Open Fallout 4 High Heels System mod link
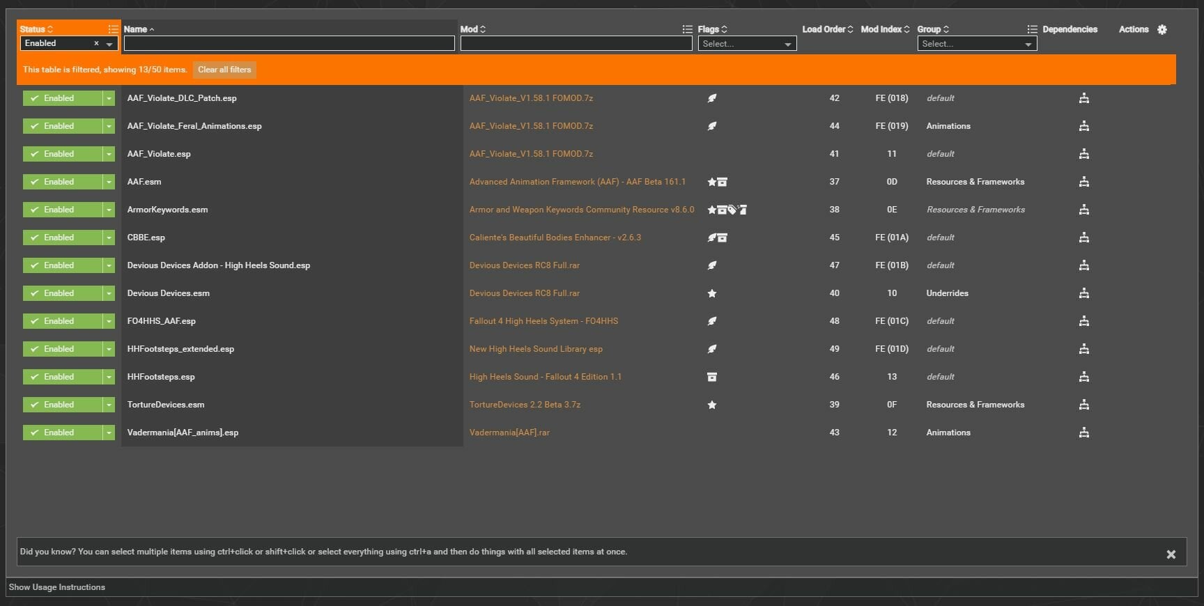The height and width of the screenshot is (606, 1204). click(x=543, y=321)
